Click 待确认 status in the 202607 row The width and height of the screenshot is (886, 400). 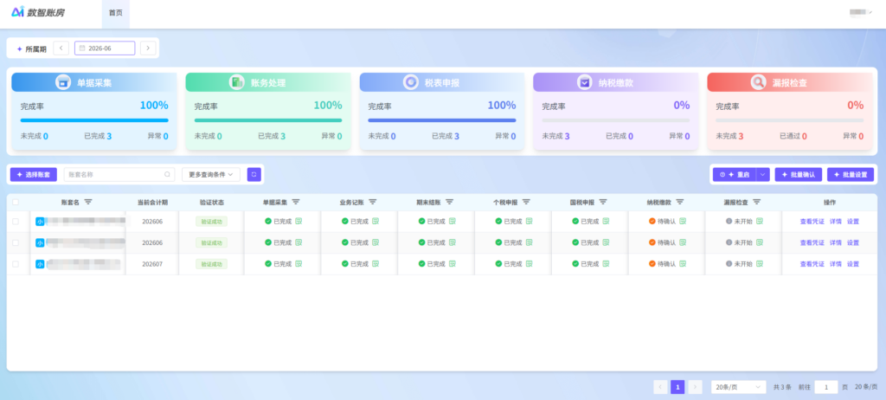662,264
